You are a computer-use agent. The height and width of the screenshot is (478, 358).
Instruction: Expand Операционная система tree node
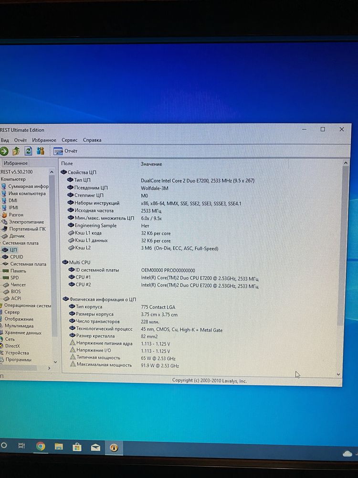26,305
